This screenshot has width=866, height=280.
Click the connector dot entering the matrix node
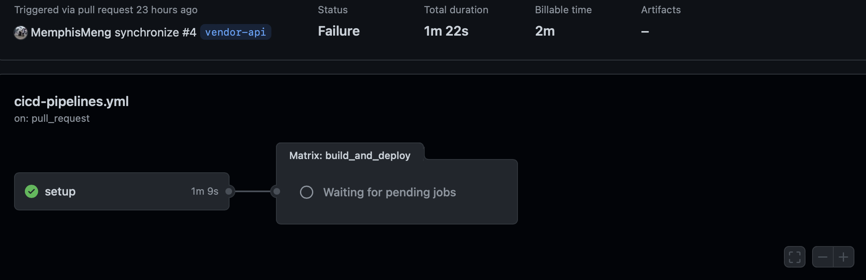pyautogui.click(x=276, y=192)
